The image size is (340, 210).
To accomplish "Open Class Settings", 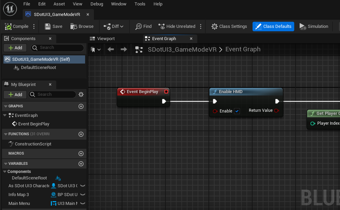I will pyautogui.click(x=229, y=26).
